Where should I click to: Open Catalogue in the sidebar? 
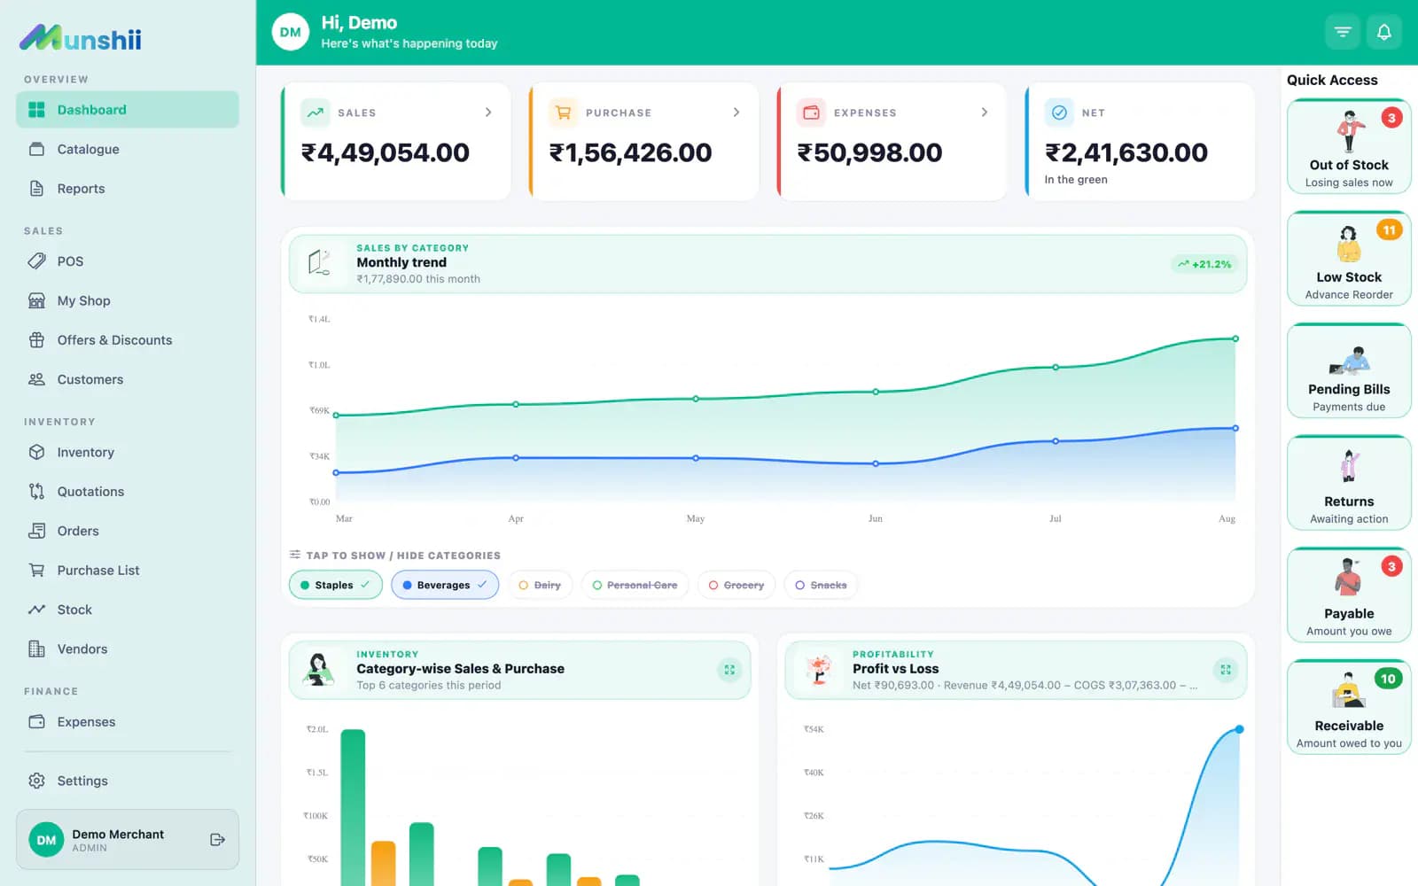128,149
